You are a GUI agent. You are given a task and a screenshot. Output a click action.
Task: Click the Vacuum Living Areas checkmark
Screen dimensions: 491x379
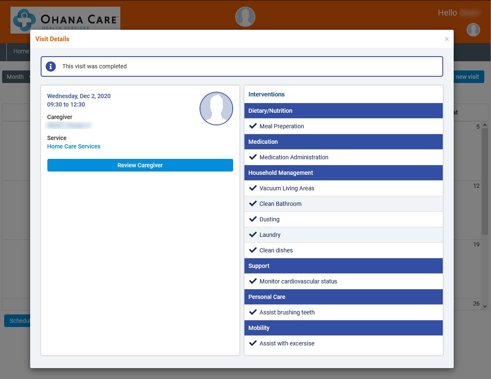point(253,188)
